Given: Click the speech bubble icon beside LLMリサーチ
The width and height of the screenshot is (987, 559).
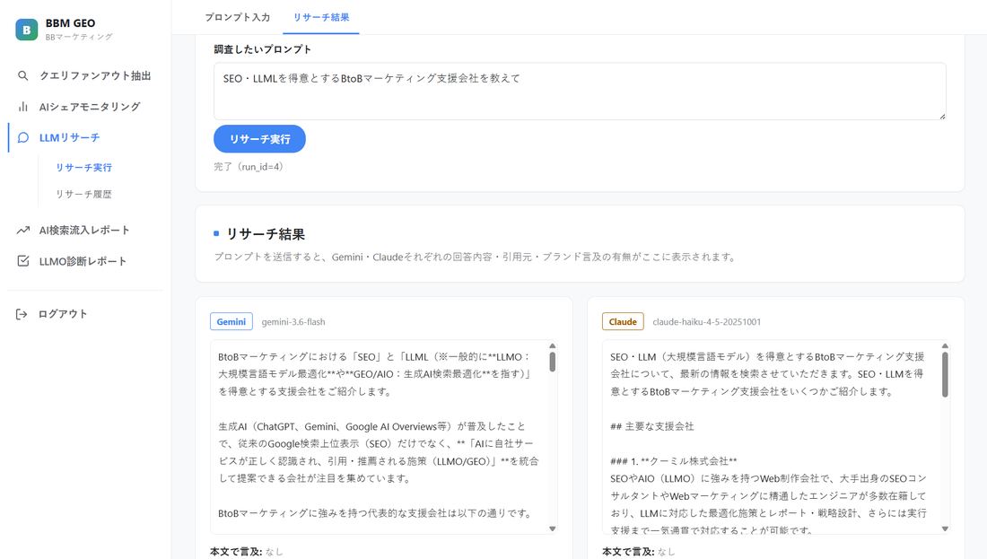Looking at the screenshot, I should [22, 137].
